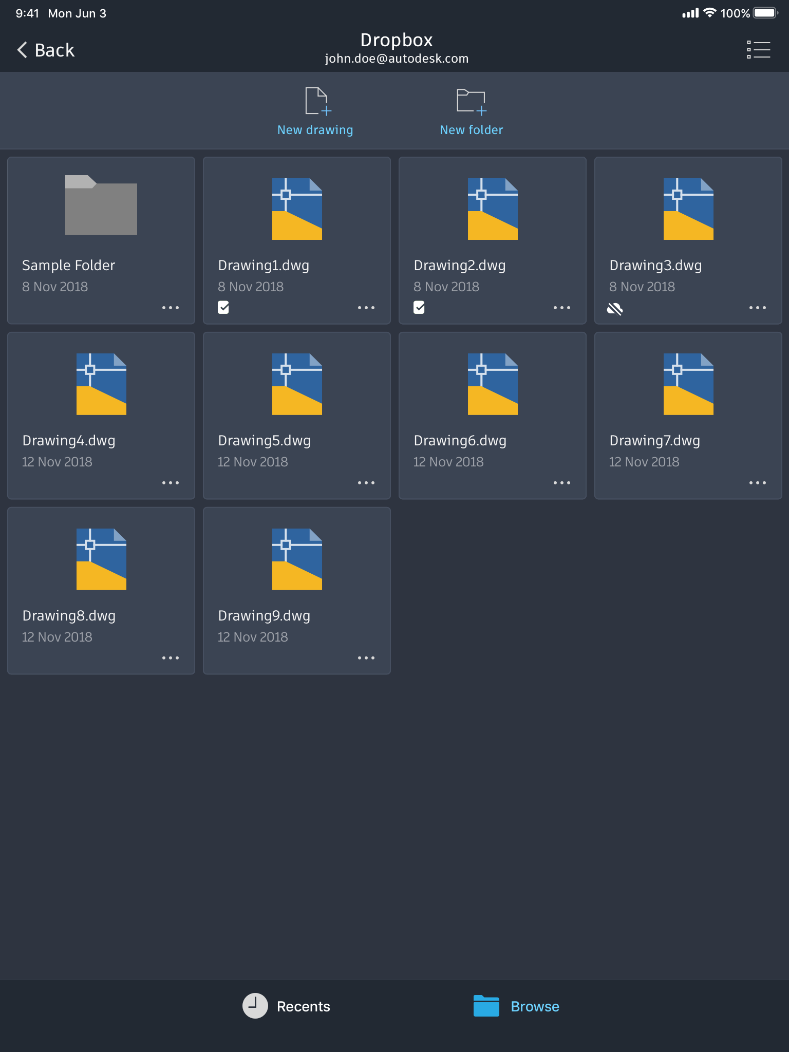
Task: Select the Drawing9.dwg file name
Action: pos(264,616)
